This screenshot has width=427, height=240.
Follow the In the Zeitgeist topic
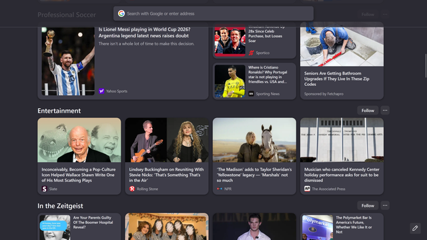coord(368,205)
